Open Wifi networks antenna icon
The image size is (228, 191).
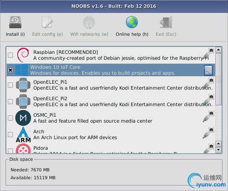pyautogui.click(x=89, y=22)
